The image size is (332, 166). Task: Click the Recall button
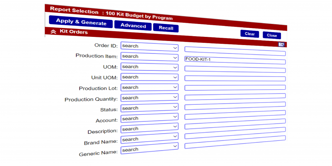point(166,28)
